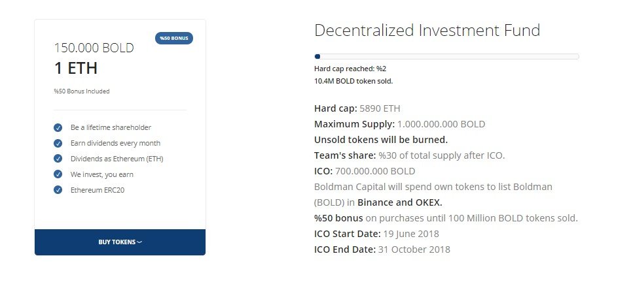Click the checkmark icon next to 'Earn dividends every month'

coord(58,144)
